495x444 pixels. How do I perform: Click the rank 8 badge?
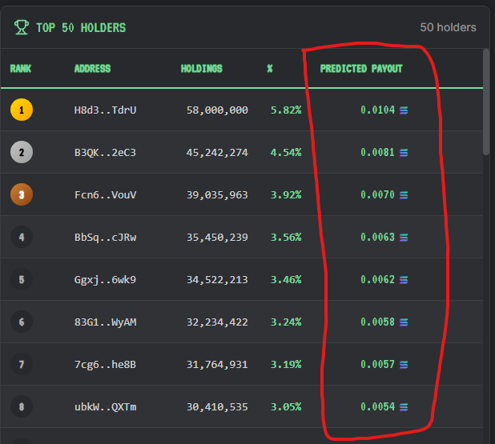22,406
